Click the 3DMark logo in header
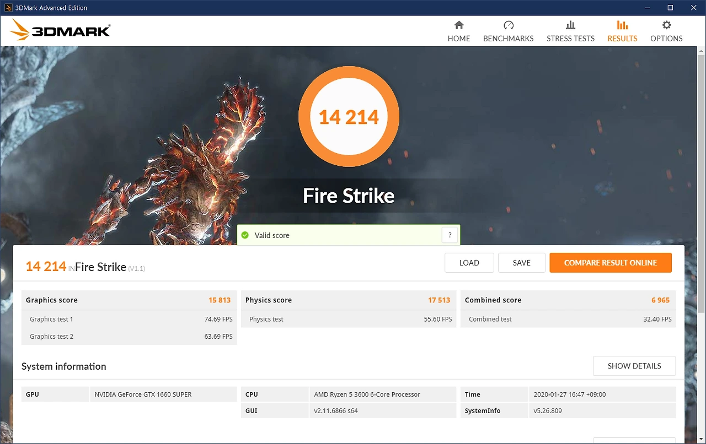The image size is (706, 444). (60, 30)
